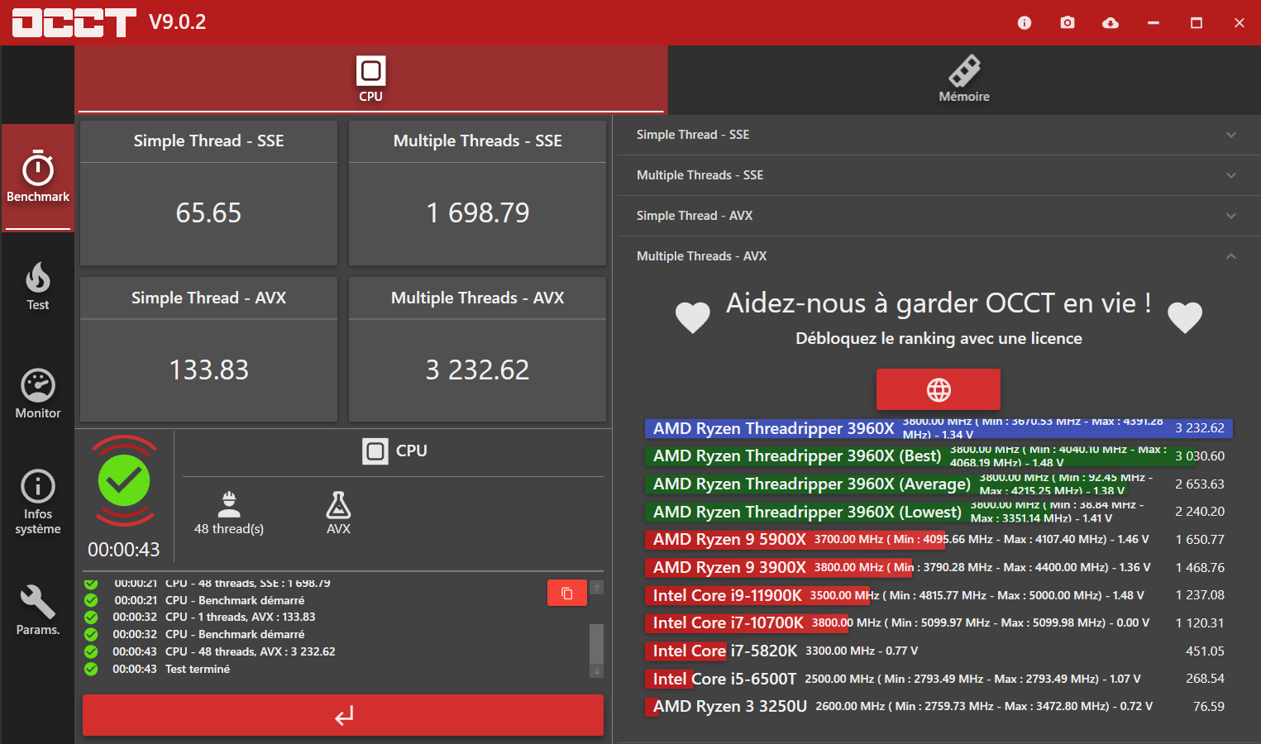The width and height of the screenshot is (1261, 744).
Task: Click the info icon in title bar
Action: click(x=1025, y=23)
